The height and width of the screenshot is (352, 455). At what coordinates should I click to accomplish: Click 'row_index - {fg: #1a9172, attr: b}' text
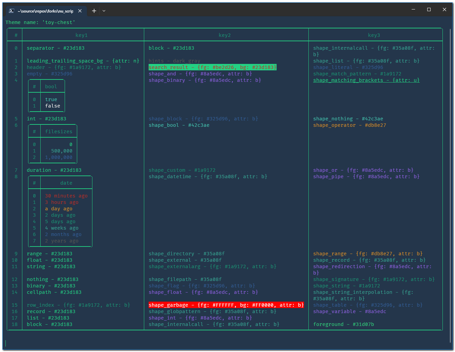pyautogui.click(x=79, y=305)
